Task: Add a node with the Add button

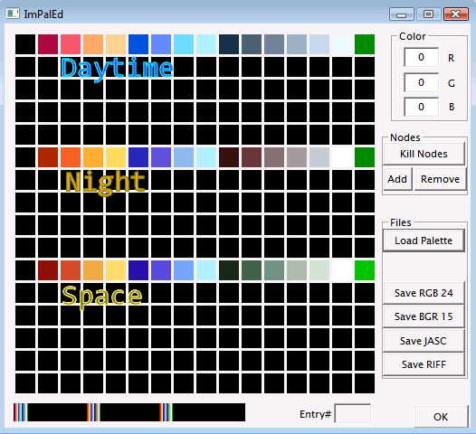Action: coord(397,179)
